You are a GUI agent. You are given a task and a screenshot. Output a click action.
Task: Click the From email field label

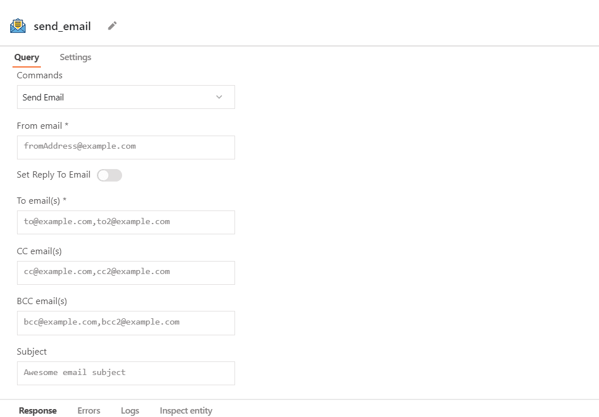click(x=43, y=125)
